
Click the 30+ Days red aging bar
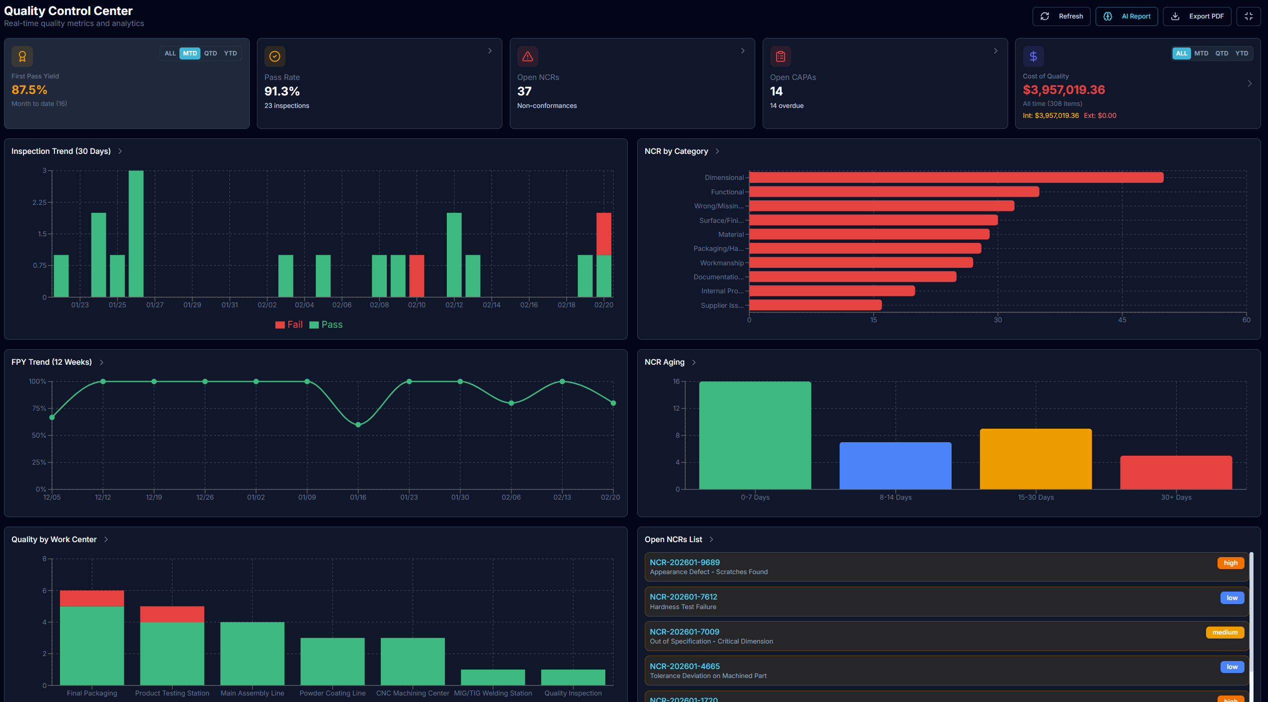pos(1176,472)
